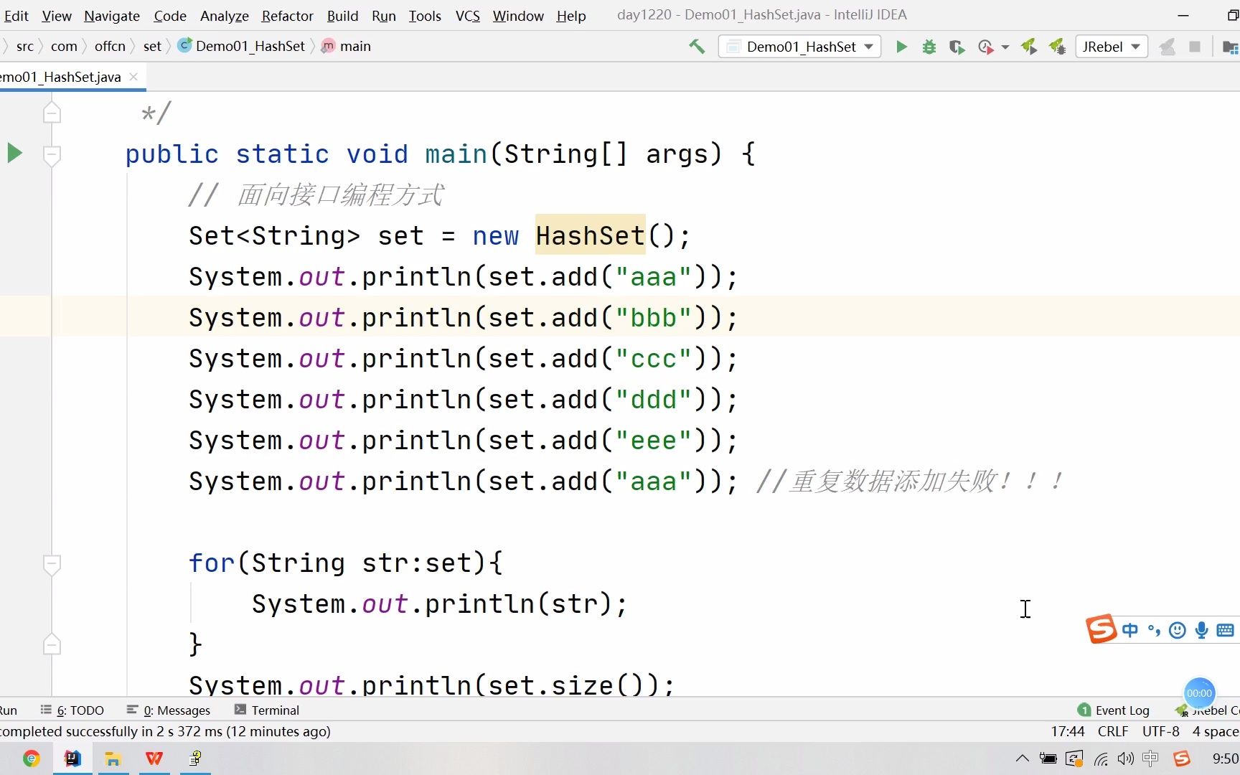Click the fold end marker at the closing brace
Viewport: 1240px width, 775px height.
tap(52, 644)
